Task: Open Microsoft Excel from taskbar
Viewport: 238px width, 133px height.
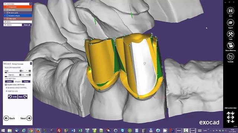Action: [x=80, y=130]
